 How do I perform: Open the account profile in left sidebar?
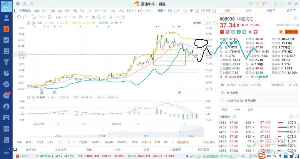click(6, 18)
